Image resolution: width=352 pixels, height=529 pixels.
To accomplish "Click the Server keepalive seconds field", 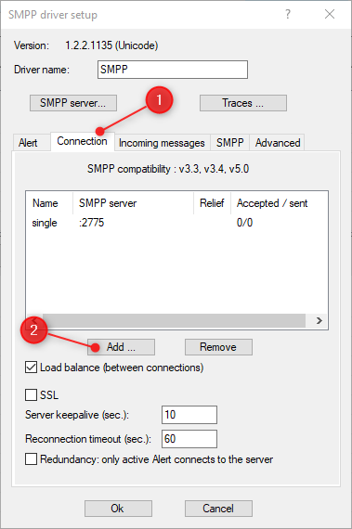I will click(x=189, y=415).
